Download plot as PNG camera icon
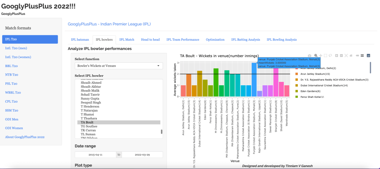 point(309,56)
